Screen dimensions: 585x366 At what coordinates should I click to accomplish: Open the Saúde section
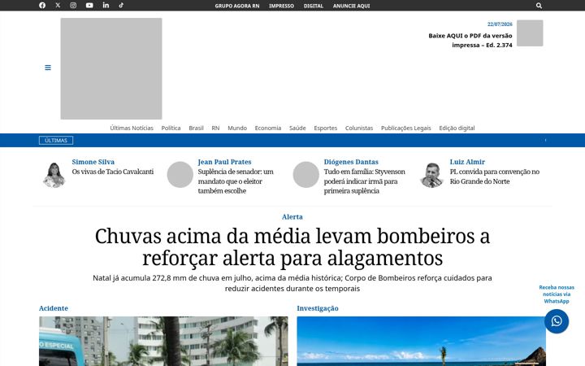point(297,128)
